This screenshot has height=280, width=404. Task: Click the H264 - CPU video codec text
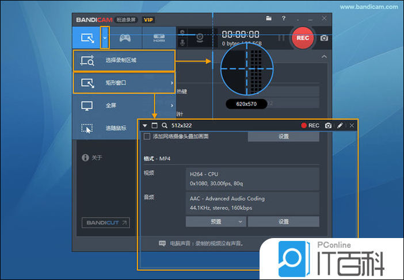(204, 174)
